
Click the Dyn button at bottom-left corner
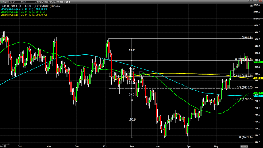[x=3, y=146]
